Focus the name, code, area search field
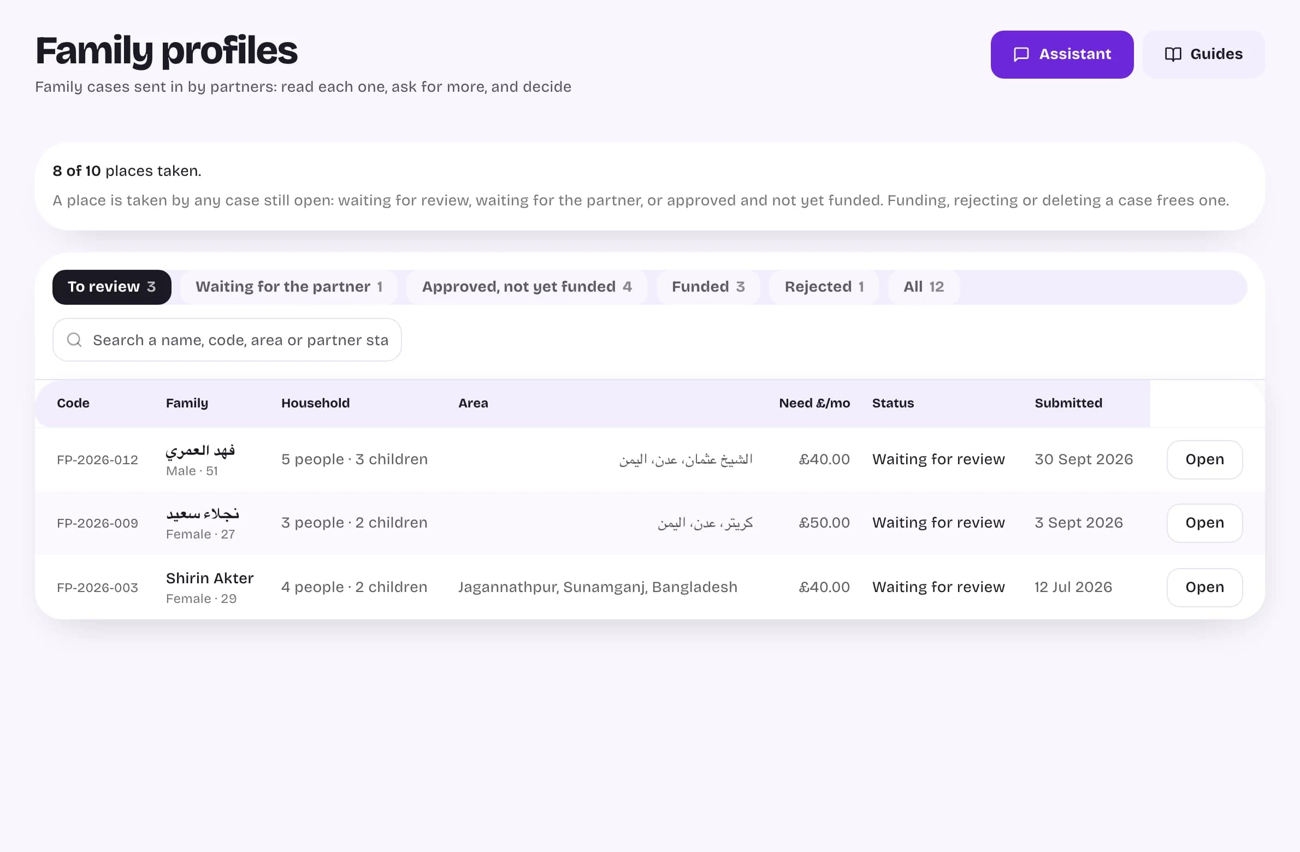Image resolution: width=1300 pixels, height=852 pixels. [x=227, y=340]
